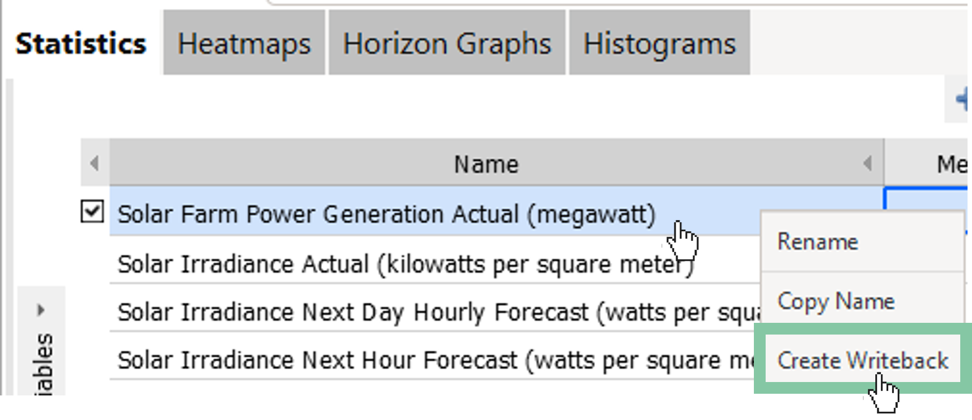Open the Heatmaps tab
The image size is (972, 420).
[x=244, y=44]
